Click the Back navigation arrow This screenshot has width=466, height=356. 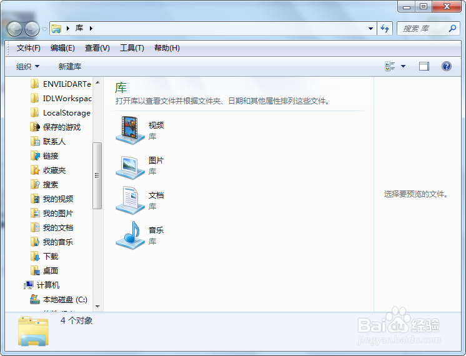pos(14,29)
